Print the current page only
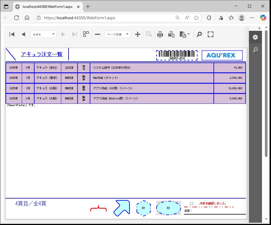This screenshot has width=271, height=225. [171, 34]
